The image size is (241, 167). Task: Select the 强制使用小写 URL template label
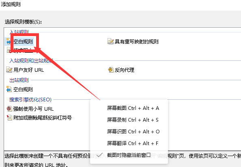(x=33, y=109)
